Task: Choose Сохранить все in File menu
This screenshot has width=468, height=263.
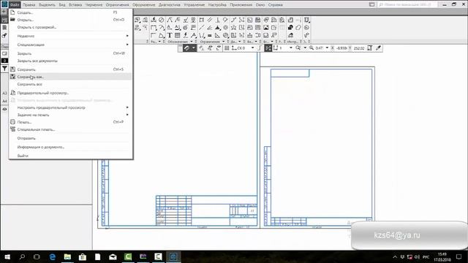Action: (x=70, y=84)
